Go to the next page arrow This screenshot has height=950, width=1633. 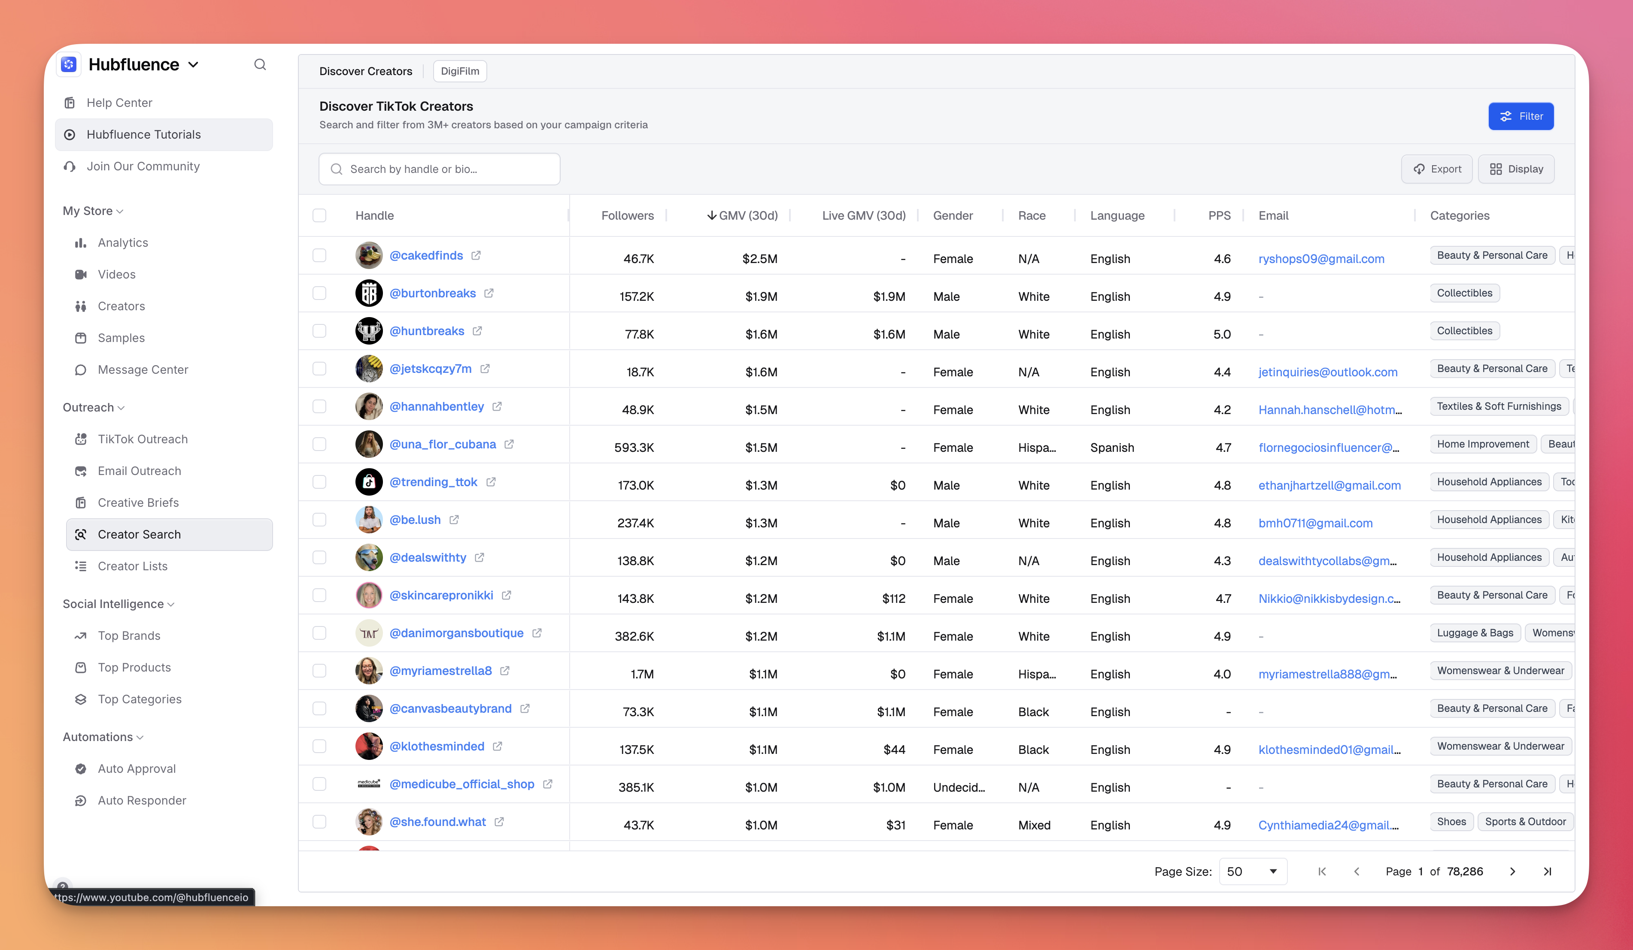point(1512,871)
